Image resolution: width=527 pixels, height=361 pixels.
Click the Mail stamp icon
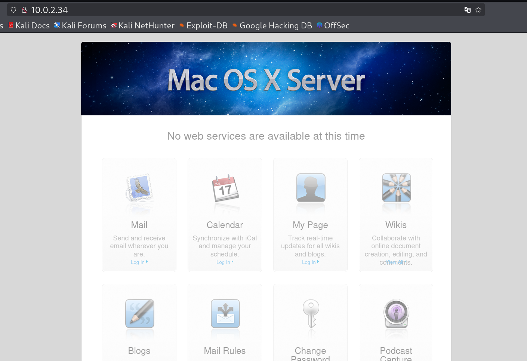tap(140, 187)
